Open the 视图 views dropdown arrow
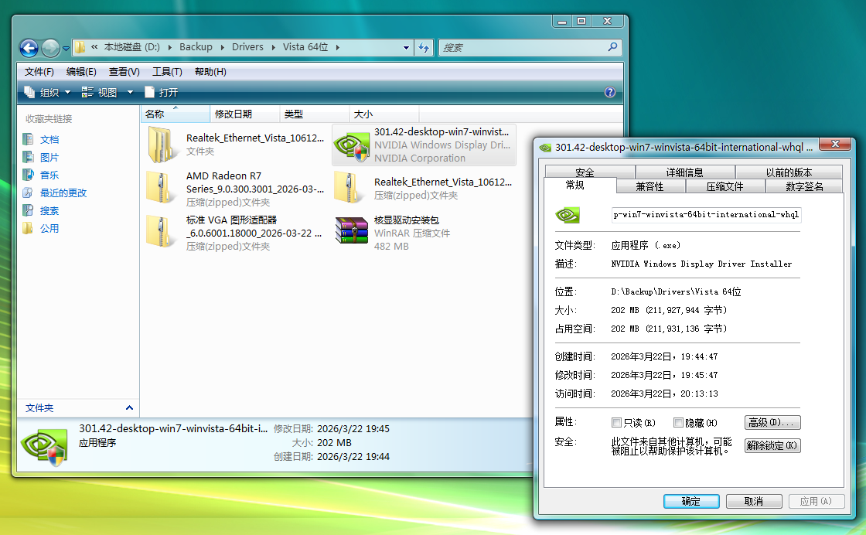Viewport: 866px width, 535px height. pos(130,92)
